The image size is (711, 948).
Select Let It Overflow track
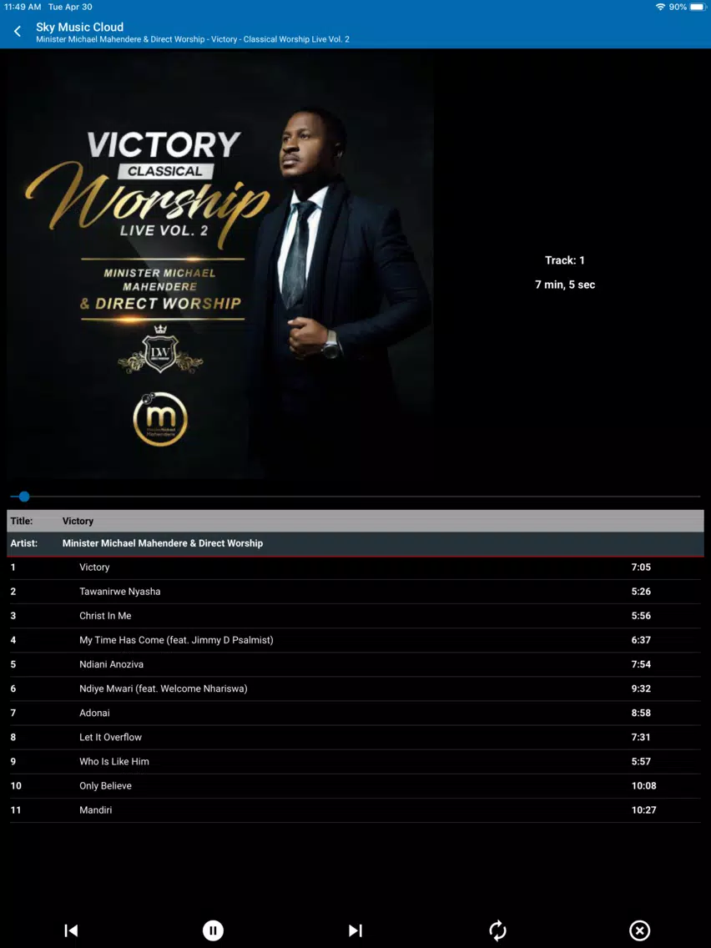355,737
